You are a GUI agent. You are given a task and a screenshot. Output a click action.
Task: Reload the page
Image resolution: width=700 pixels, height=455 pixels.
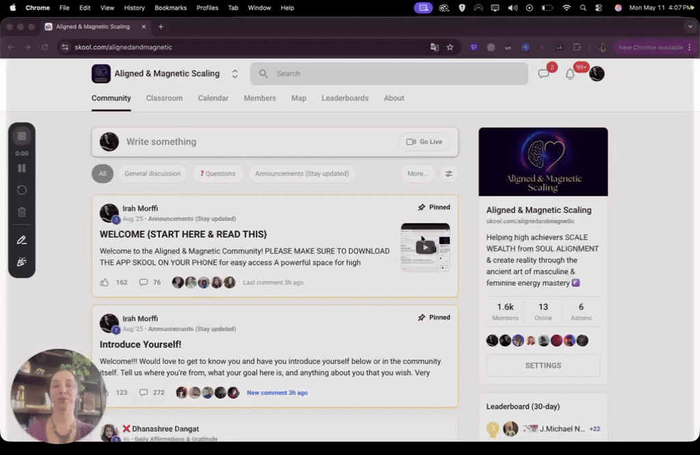coord(44,47)
